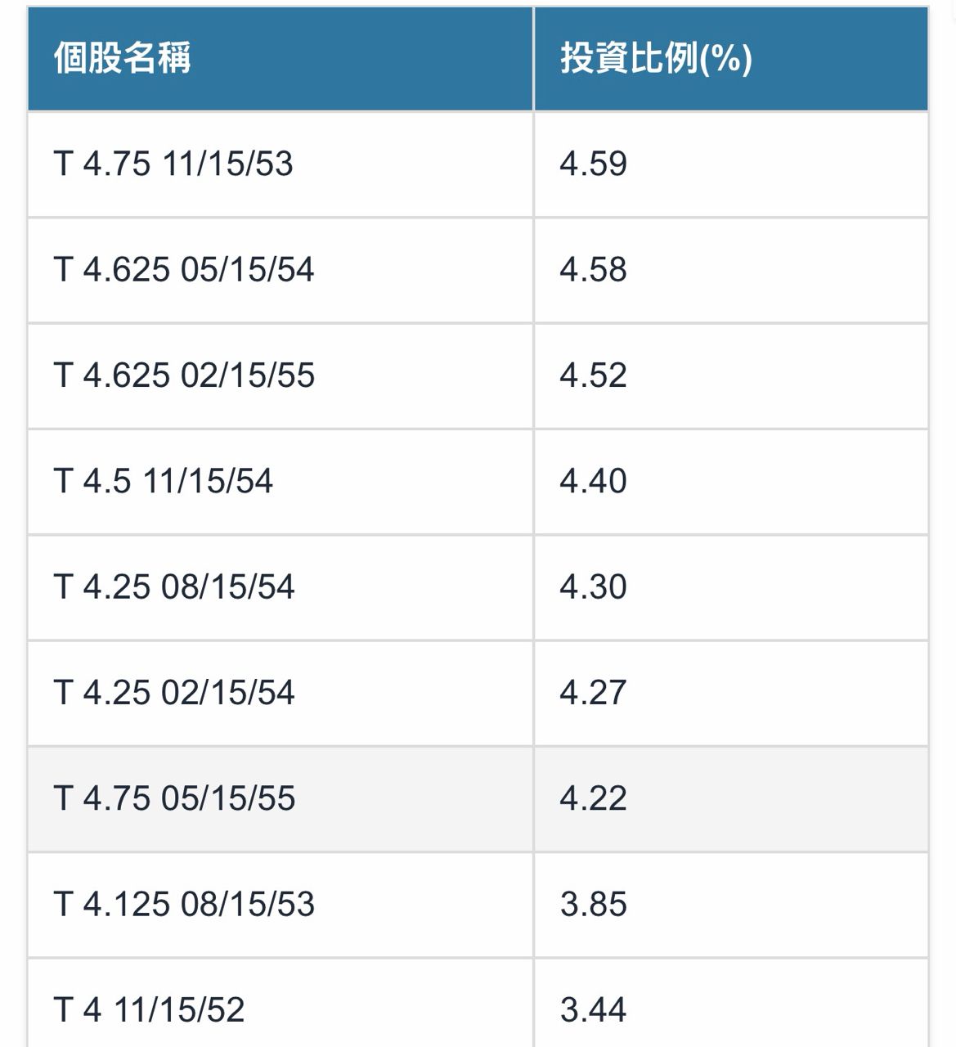The height and width of the screenshot is (1047, 956).
Task: Click the 3.85 investment ratio cell
Action: tap(593, 904)
